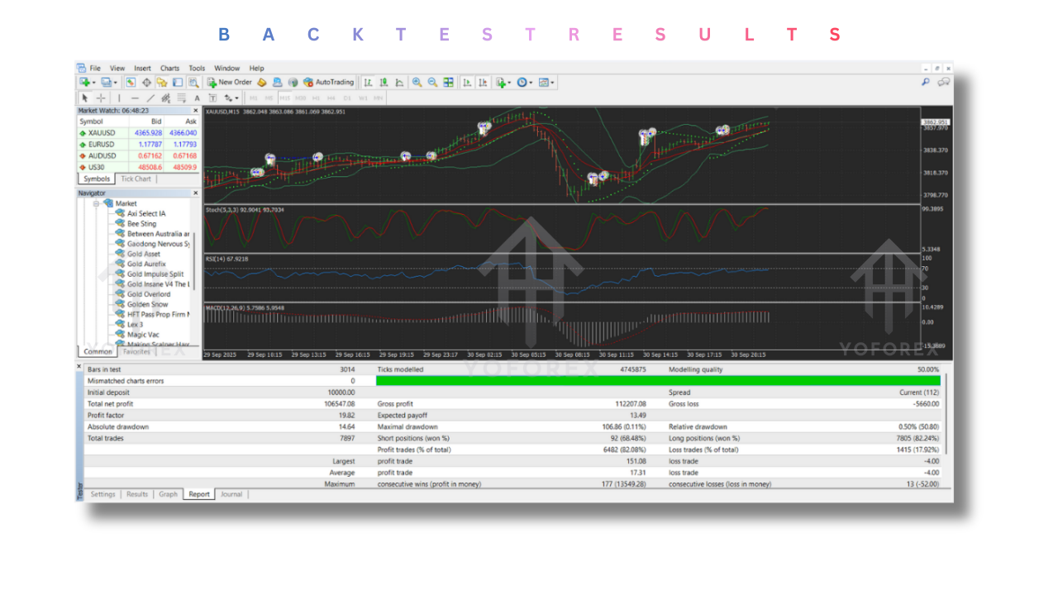Screen dimensions: 1058x595
Task: Click the zoom in magnifier icon
Action: tap(417, 83)
